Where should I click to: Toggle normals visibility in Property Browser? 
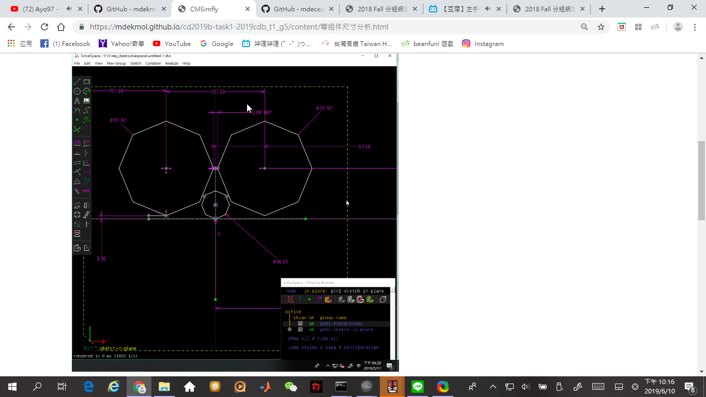tap(300, 299)
